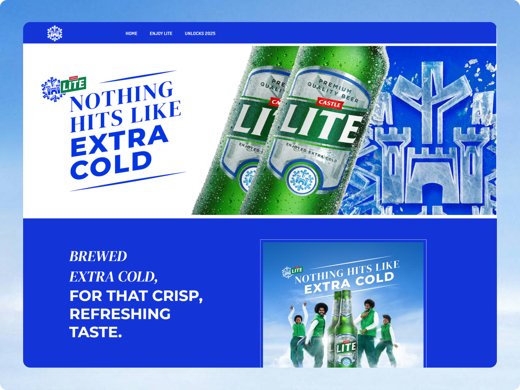Image resolution: width=520 pixels, height=390 pixels.
Task: Click the small Lite logo inside the poster
Action: [292, 272]
